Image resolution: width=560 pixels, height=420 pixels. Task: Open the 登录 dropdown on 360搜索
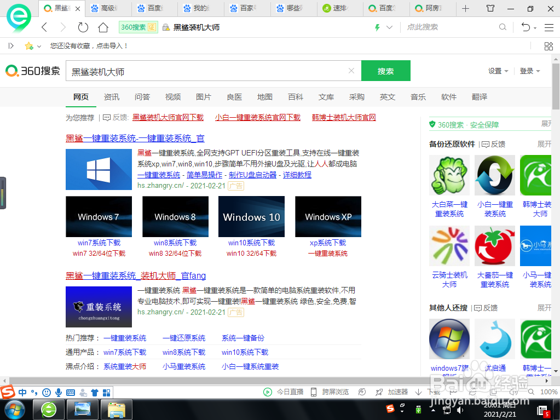530,71
